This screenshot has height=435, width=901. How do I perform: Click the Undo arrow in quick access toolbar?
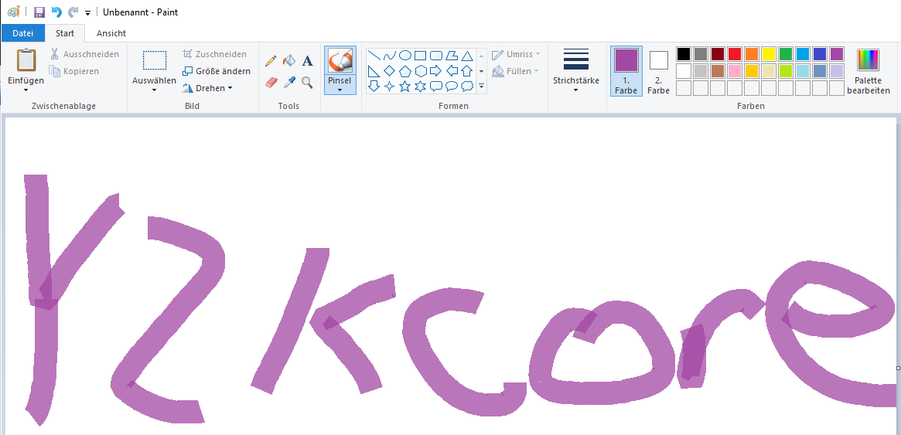click(x=56, y=12)
